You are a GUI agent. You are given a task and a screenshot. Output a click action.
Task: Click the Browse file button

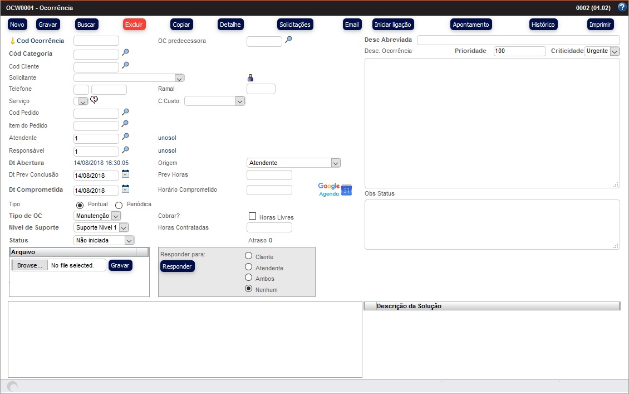pyautogui.click(x=30, y=265)
